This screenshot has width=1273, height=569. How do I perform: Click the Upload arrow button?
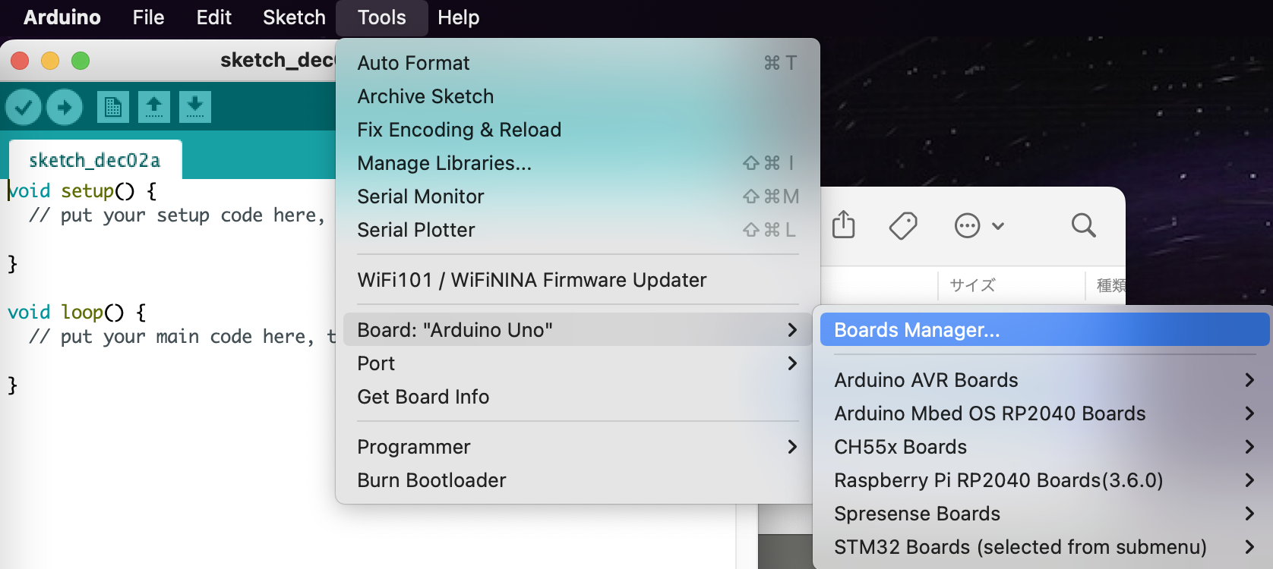[x=65, y=107]
